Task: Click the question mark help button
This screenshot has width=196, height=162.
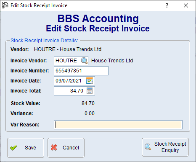Action: tap(167, 5)
